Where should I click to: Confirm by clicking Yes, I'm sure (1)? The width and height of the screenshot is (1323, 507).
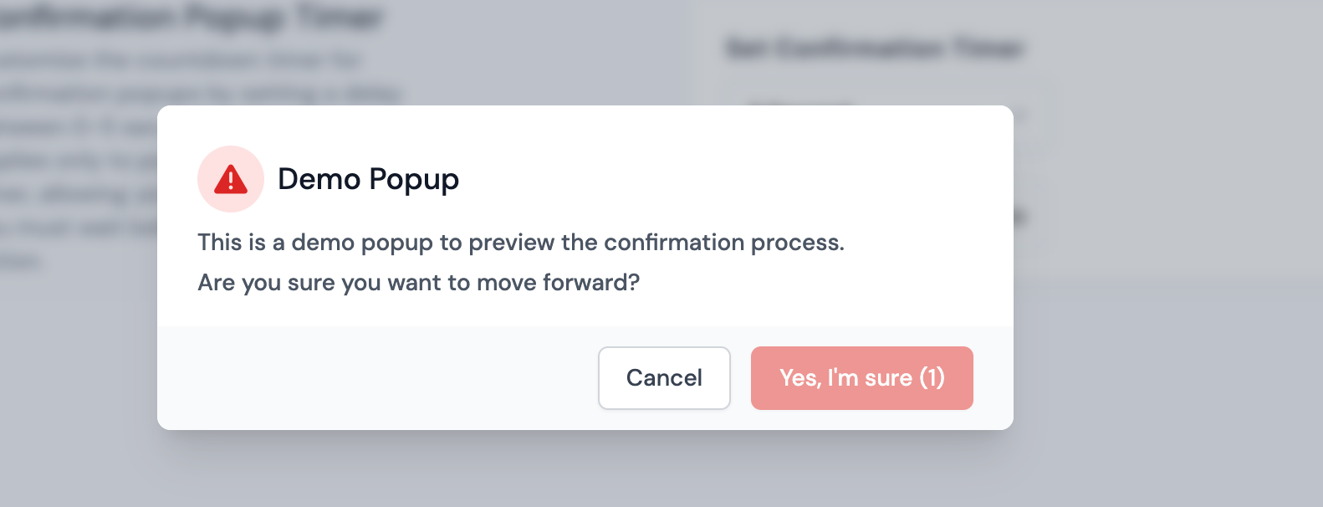tap(861, 378)
